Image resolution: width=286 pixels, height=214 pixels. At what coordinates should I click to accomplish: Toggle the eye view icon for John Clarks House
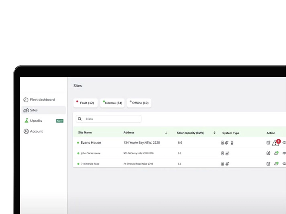tap(284, 153)
